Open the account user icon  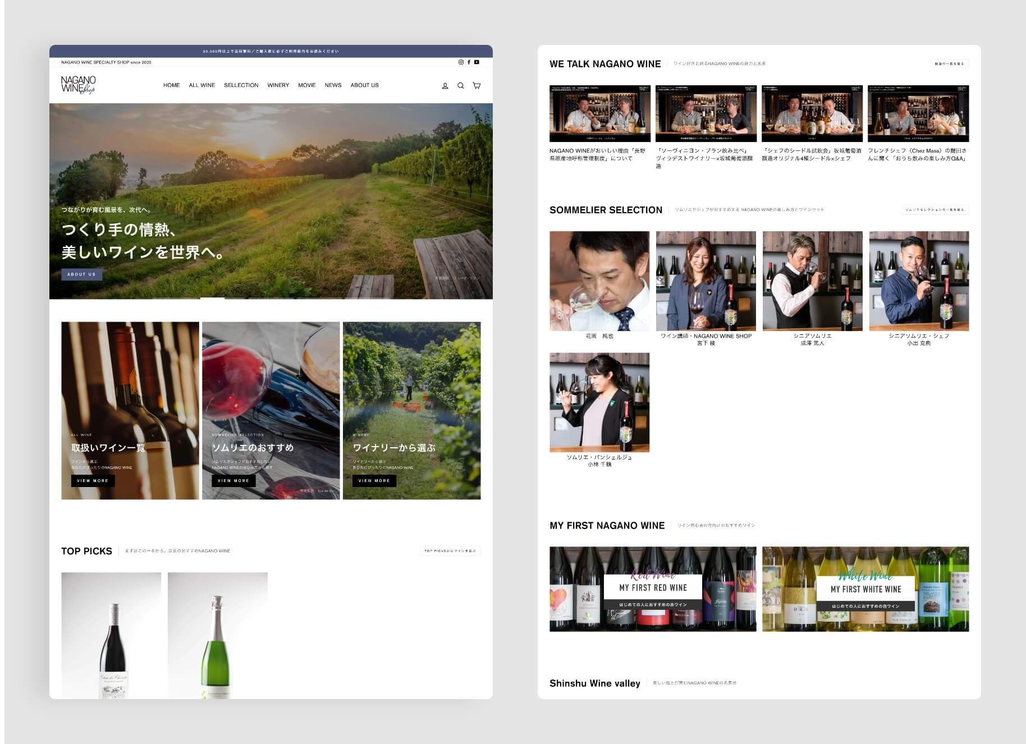(x=445, y=86)
